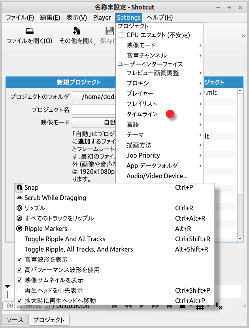Image resolution: width=249 pixels, height=328 pixels.
Task: Open the App データフォルダ submenu
Action: tap(160, 166)
